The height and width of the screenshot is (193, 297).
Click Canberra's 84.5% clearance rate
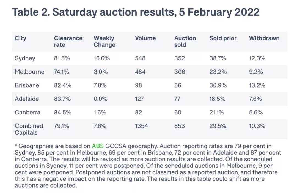coord(62,112)
